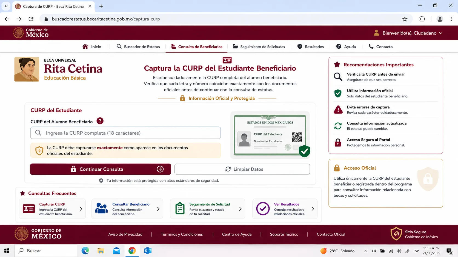Expand the Bienvenido(a), Ciudadano dropdown arrow
This screenshot has width=458, height=257.
click(441, 33)
